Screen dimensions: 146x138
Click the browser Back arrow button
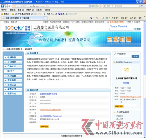click(2, 6)
